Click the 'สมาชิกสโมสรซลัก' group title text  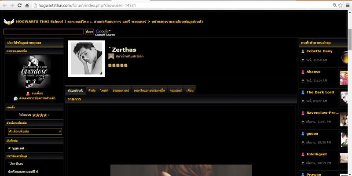coord(129,57)
